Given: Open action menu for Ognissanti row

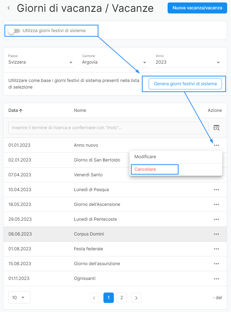Looking at the screenshot, I should click(216, 279).
